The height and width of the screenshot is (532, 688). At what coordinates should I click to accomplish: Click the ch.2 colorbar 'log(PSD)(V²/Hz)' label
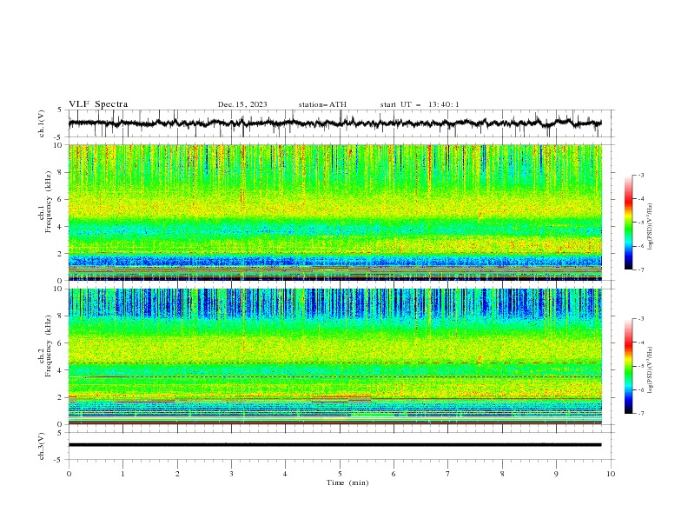pos(651,370)
